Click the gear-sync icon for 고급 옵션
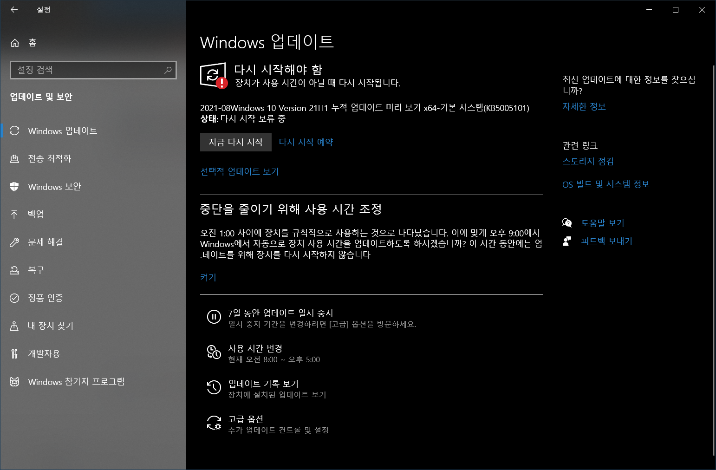The height and width of the screenshot is (470, 716). (x=214, y=423)
